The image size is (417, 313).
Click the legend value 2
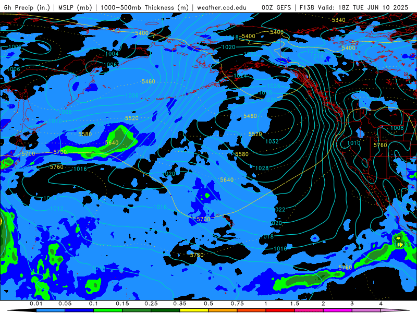click(x=323, y=304)
